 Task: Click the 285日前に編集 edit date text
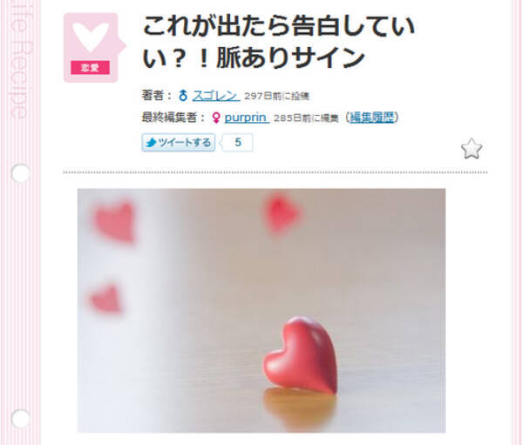tap(306, 118)
